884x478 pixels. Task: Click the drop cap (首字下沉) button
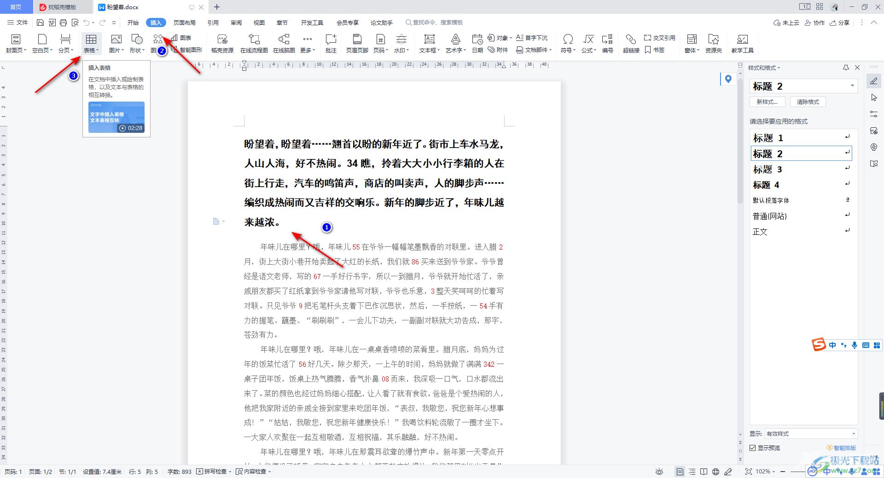pos(532,38)
